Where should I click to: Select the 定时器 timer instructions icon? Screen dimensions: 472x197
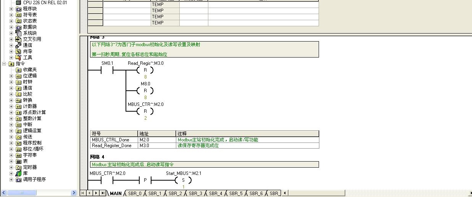tap(18, 167)
